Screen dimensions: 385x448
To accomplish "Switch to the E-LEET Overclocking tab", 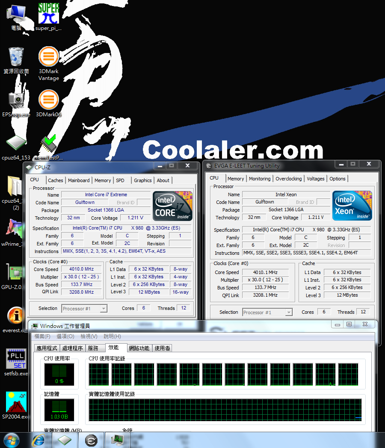I will tap(288, 179).
